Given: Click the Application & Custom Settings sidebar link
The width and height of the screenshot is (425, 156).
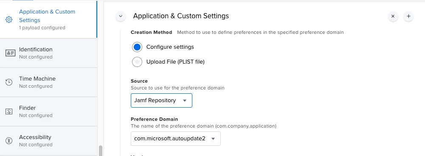Looking at the screenshot, I should tap(47, 16).
